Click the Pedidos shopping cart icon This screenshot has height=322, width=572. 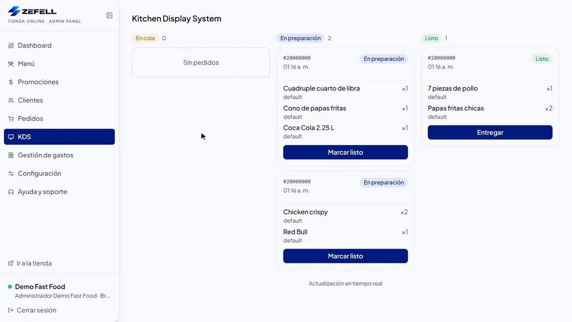(11, 119)
